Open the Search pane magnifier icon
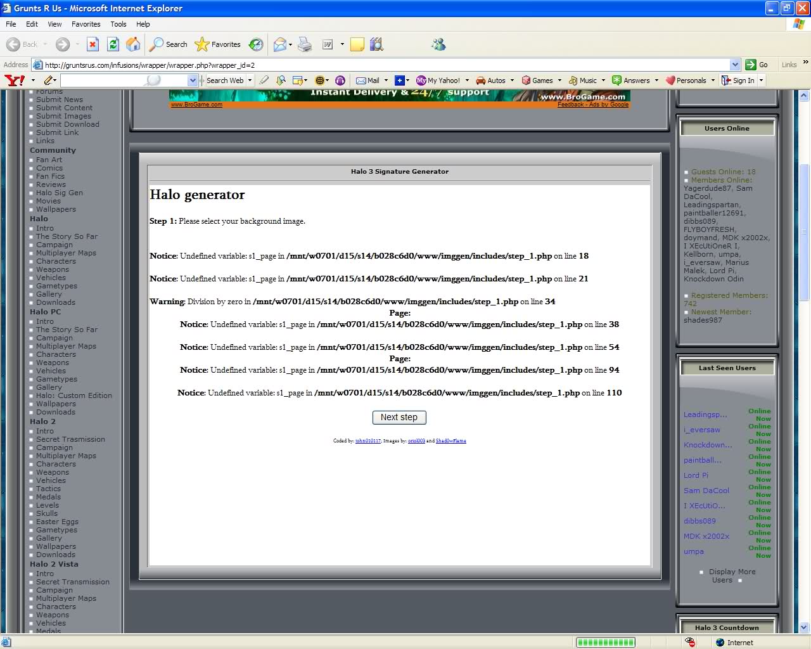 (x=156, y=44)
